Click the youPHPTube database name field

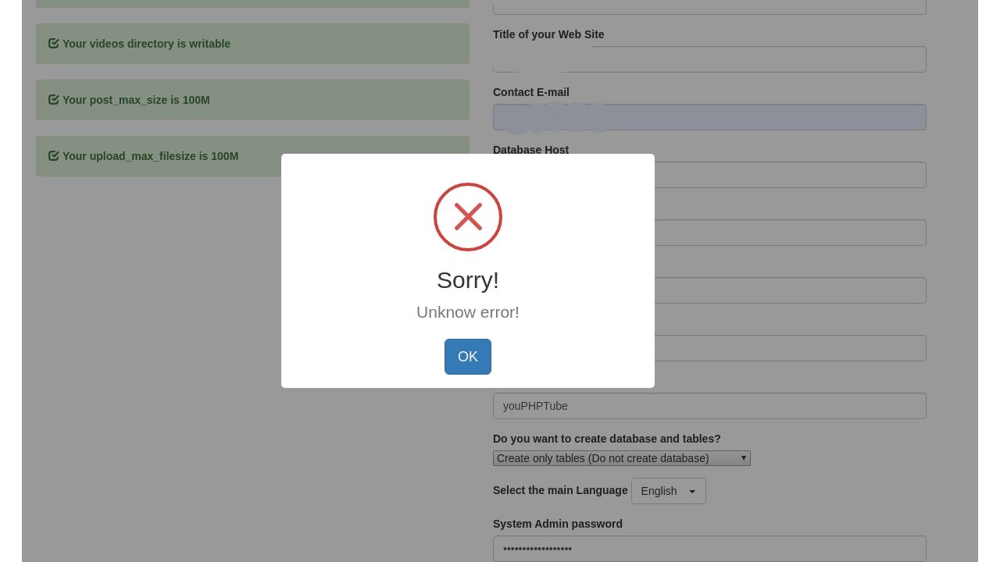[709, 406]
